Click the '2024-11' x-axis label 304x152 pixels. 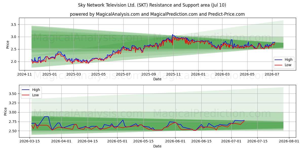(x=24, y=75)
